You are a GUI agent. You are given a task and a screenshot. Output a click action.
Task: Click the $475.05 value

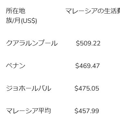tap(87, 88)
